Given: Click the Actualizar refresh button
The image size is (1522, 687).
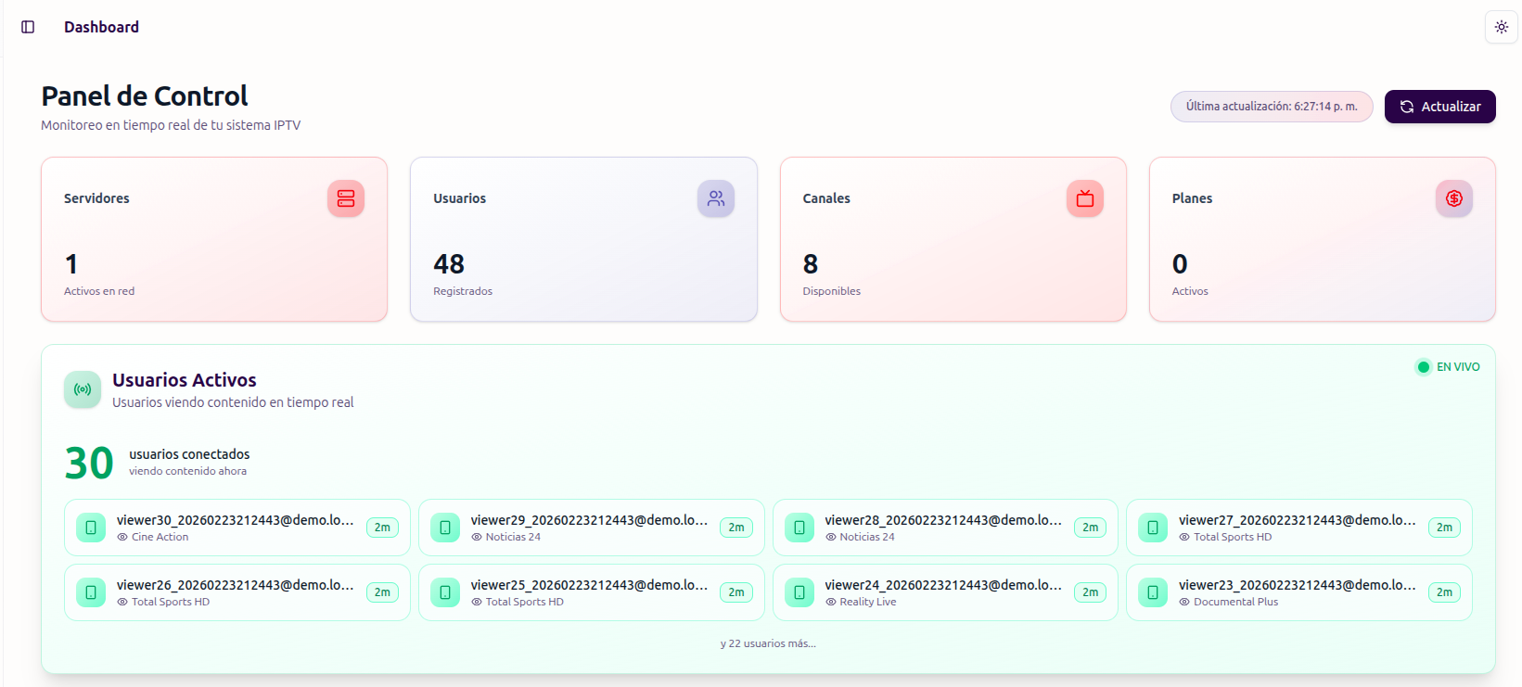Looking at the screenshot, I should point(1439,107).
